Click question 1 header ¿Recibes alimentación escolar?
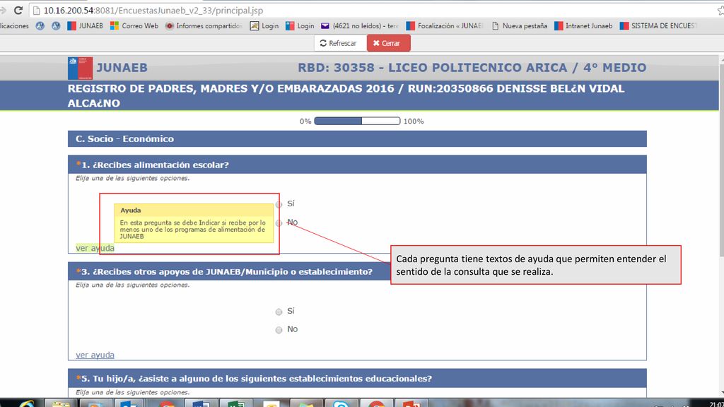 pyautogui.click(x=357, y=165)
